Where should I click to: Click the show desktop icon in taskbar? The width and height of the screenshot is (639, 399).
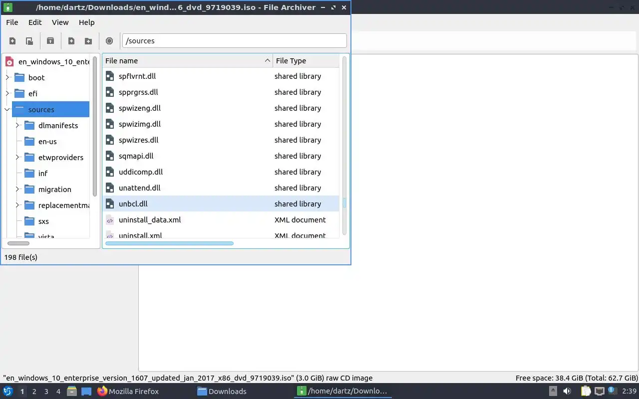click(x=86, y=392)
